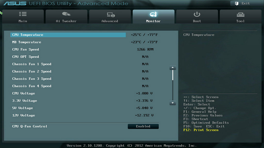Screen dimensions: 264x148
Task: Click the Chassis Fan 1 N/A value
Action: 145,64
